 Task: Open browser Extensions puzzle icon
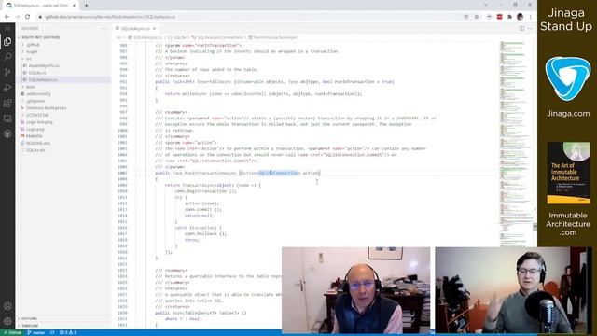(509, 17)
